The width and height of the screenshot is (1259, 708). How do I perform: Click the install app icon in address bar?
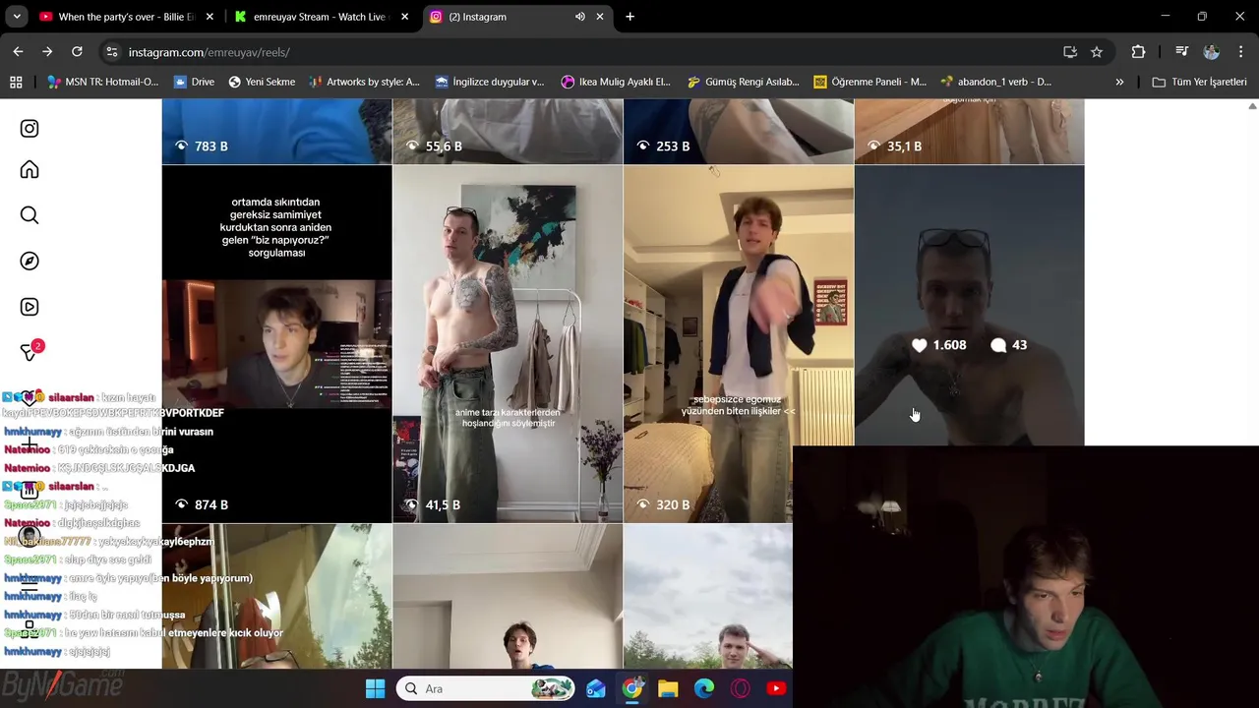[1070, 52]
